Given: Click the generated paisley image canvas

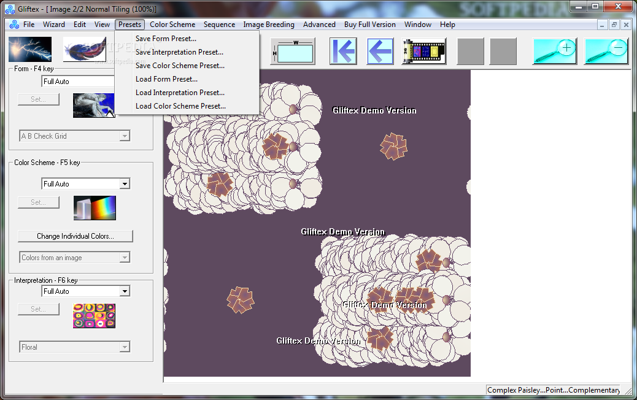Looking at the screenshot, I should (317, 223).
